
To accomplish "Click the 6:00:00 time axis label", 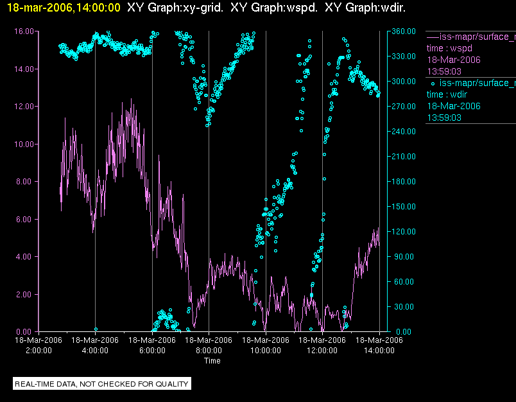I will 152,351.
